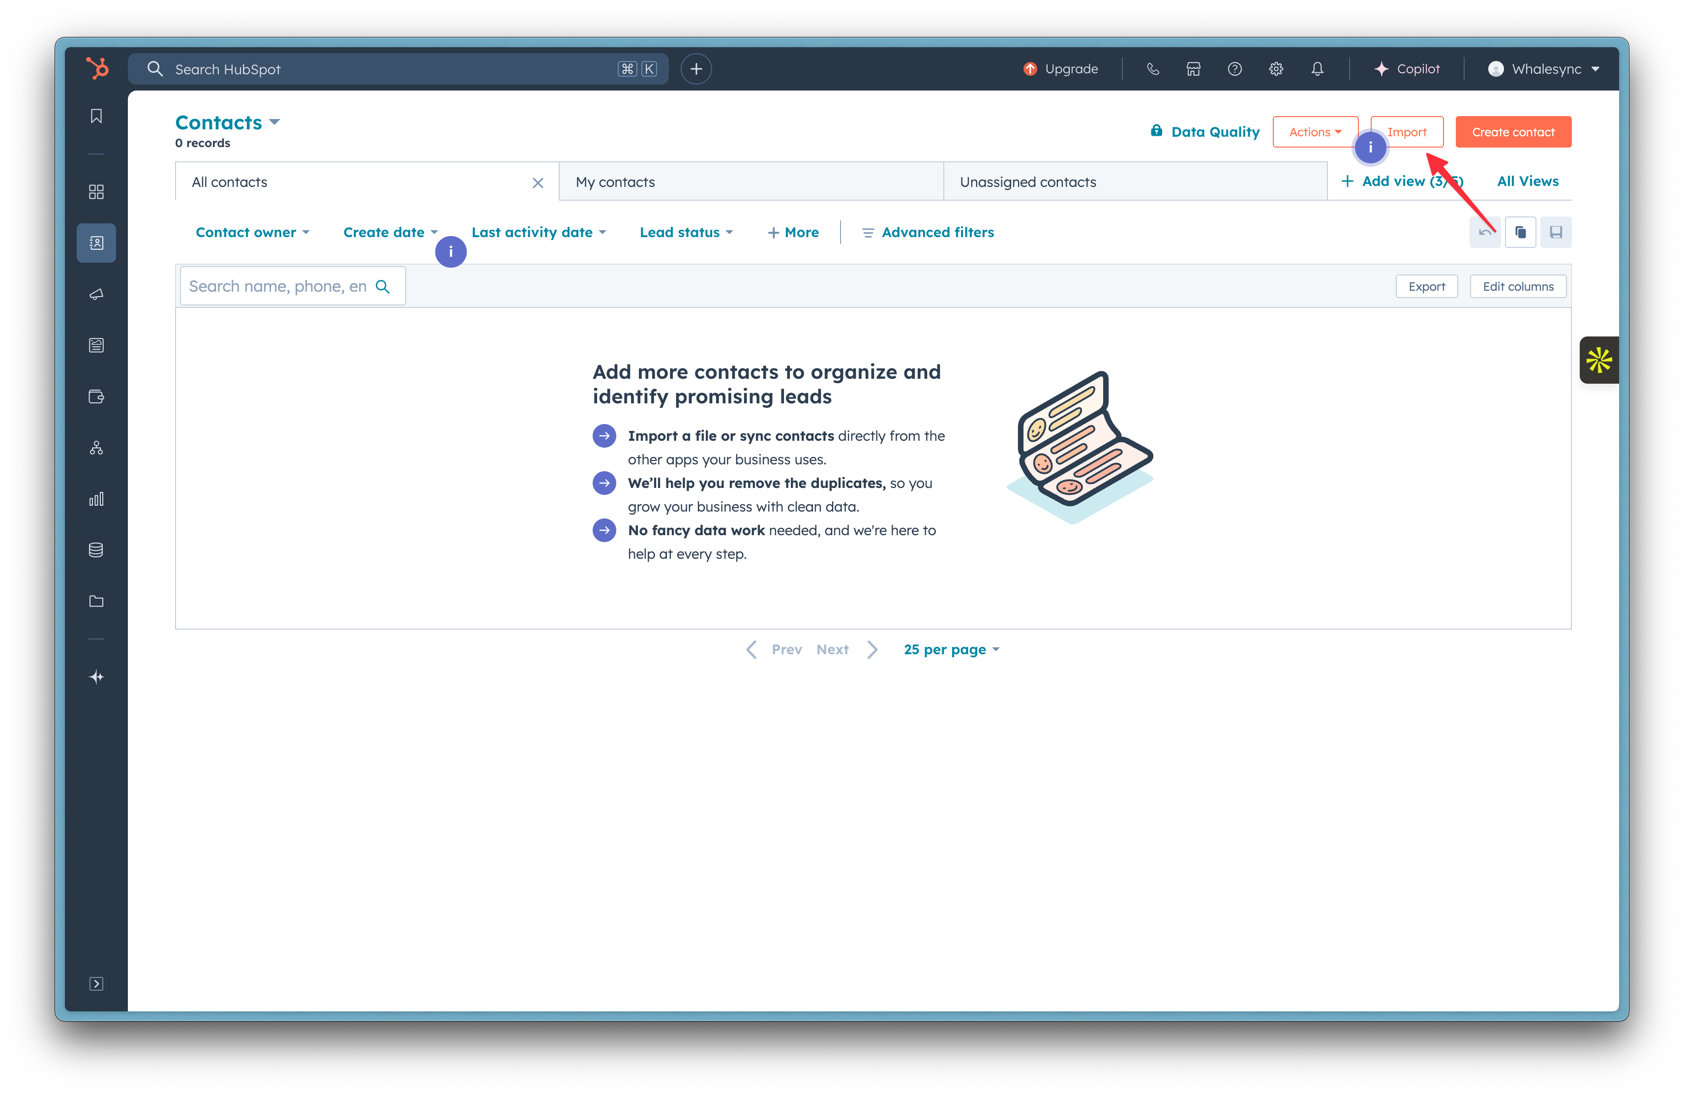Open the notifications bell
The height and width of the screenshot is (1094, 1684).
point(1317,69)
